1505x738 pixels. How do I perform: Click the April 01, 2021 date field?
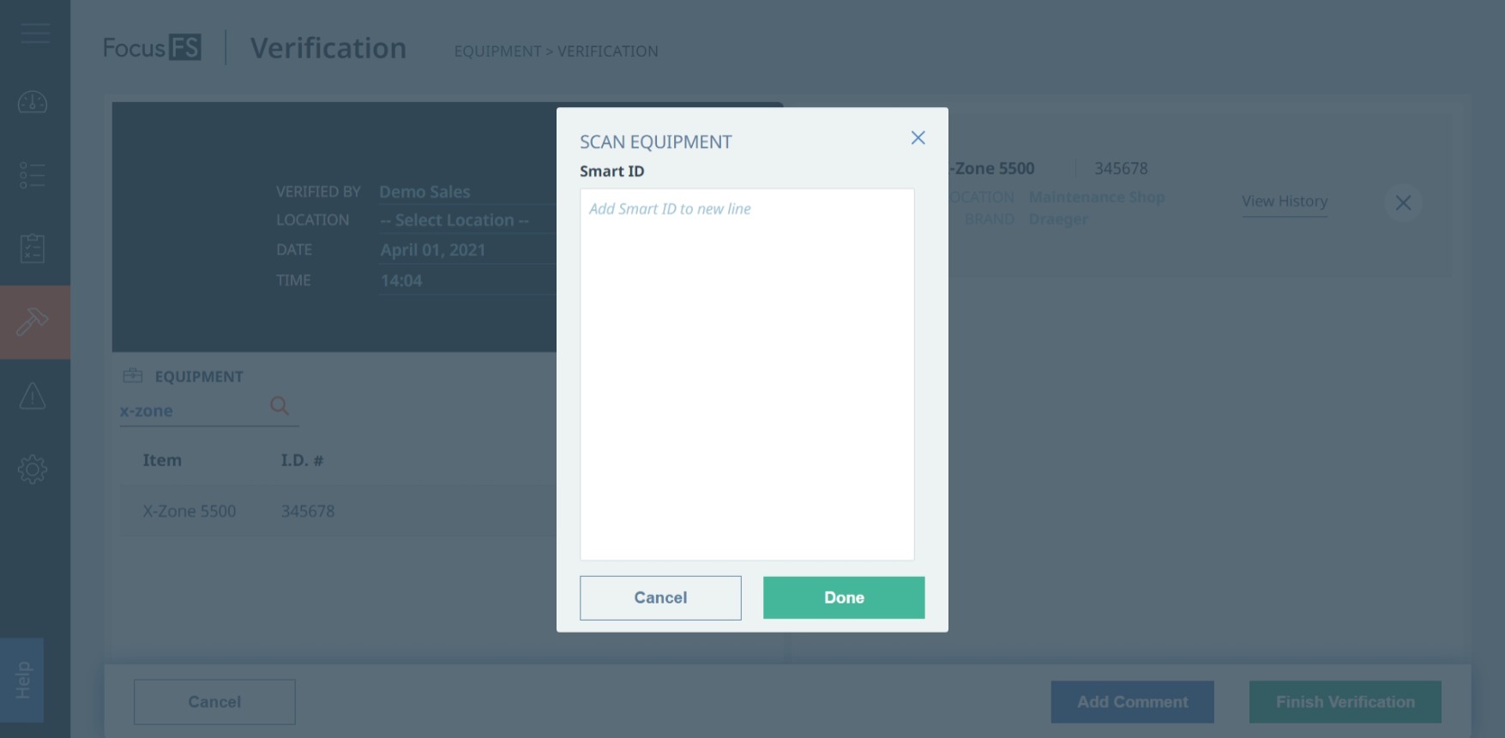pyautogui.click(x=467, y=250)
